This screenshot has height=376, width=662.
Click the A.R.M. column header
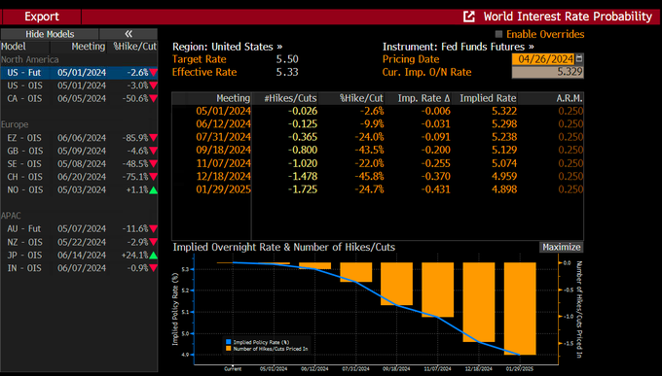coord(570,99)
